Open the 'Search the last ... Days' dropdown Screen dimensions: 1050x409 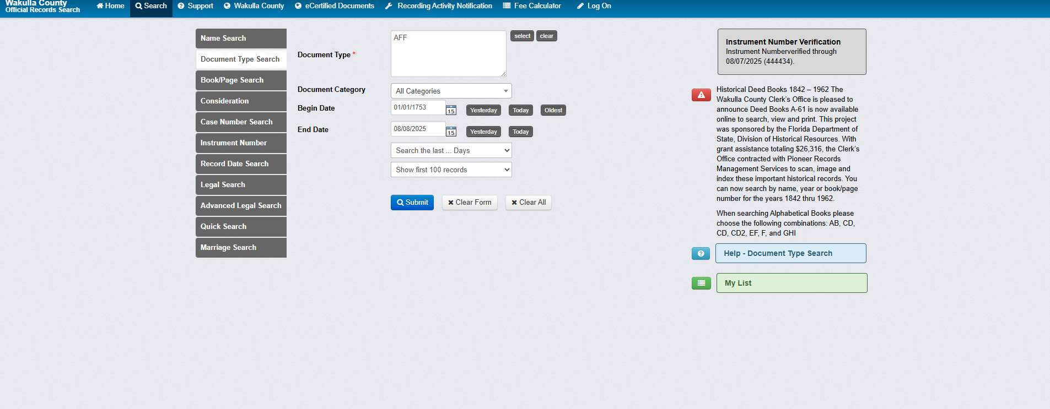point(451,150)
